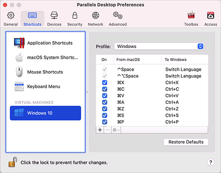Open the General preferences gear icon
This screenshot has width=221, height=173.
(11, 15)
